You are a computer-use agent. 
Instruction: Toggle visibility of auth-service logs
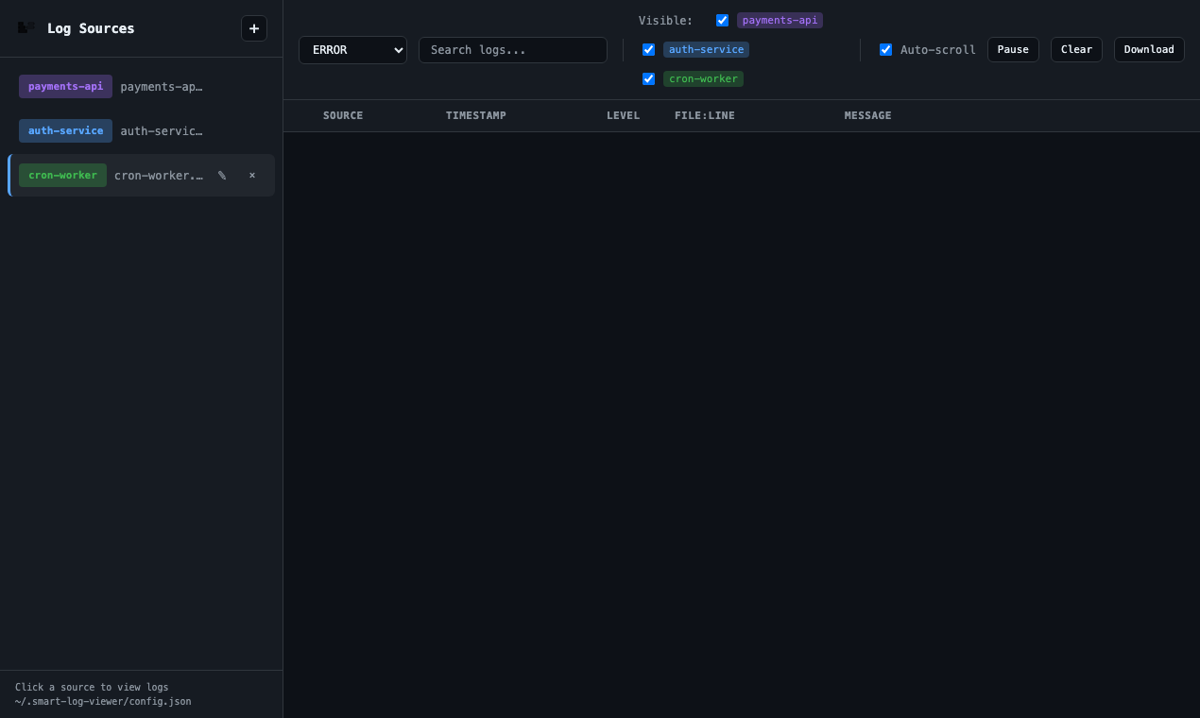[648, 49]
